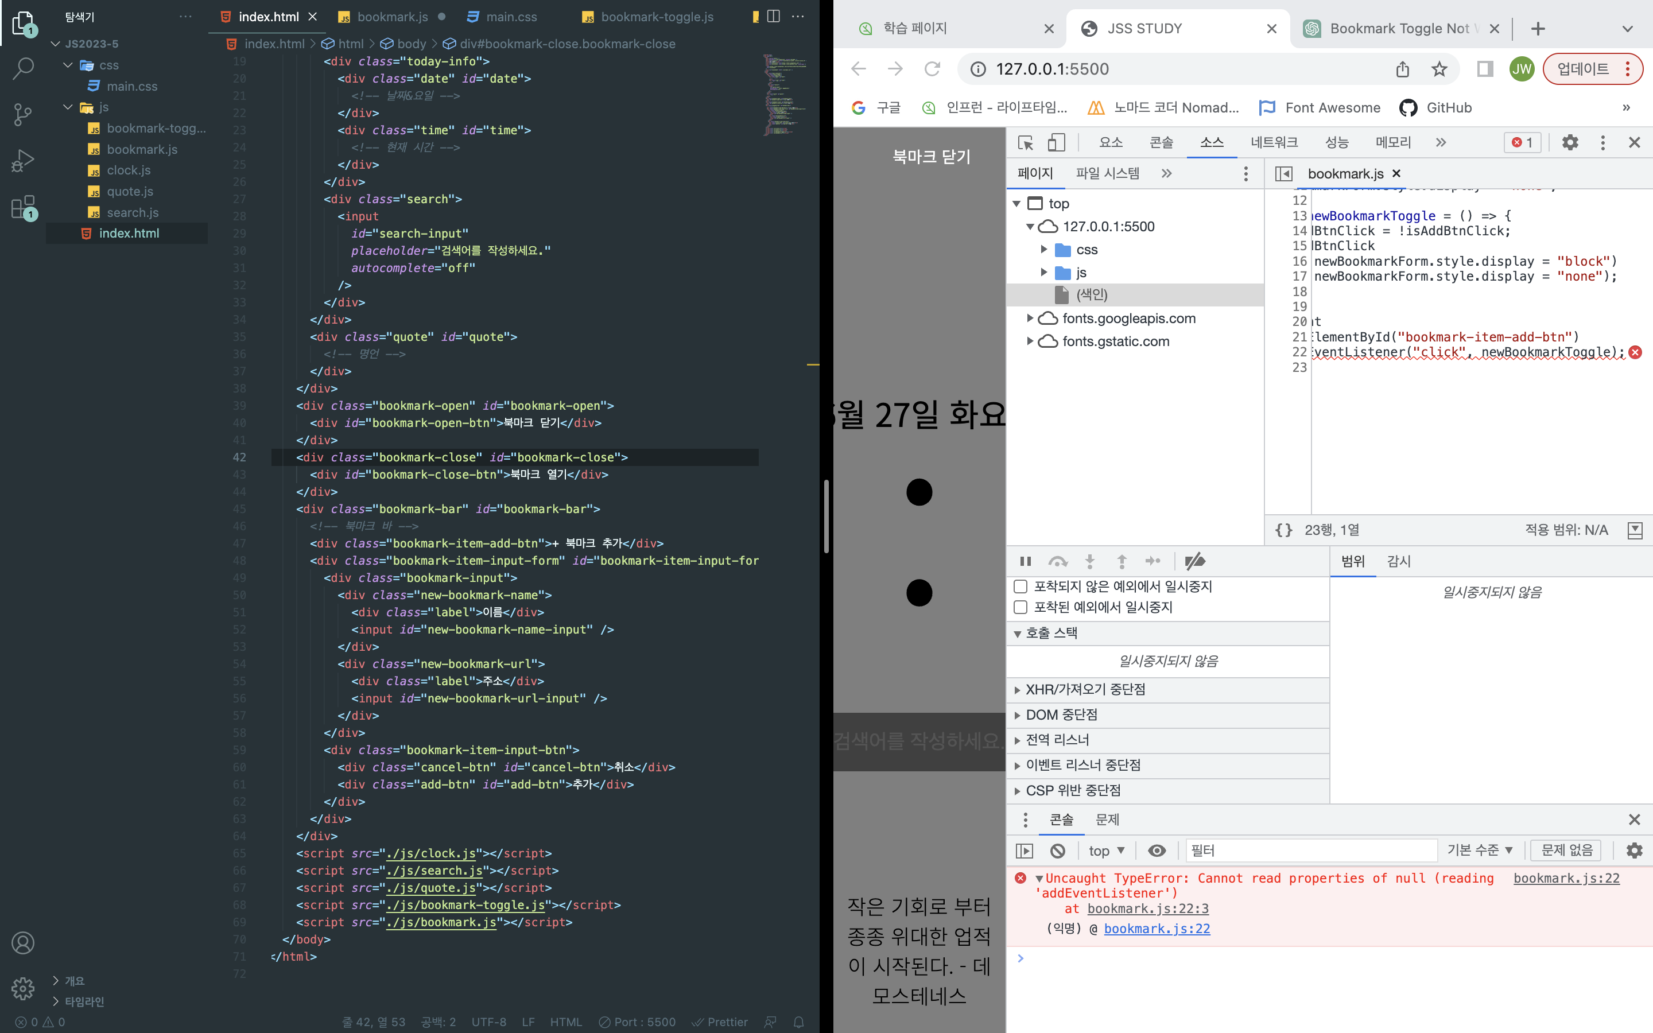Click the Split Editor icon in VS Code
The width and height of the screenshot is (1653, 1033).
pyautogui.click(x=773, y=17)
